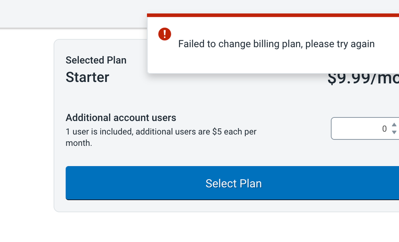Click the Starter plan name

(87, 77)
